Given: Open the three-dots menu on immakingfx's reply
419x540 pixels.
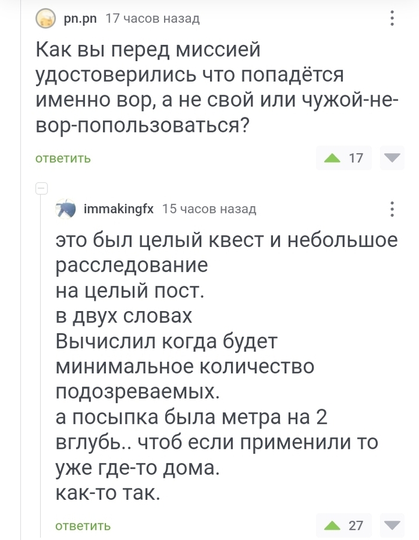Looking at the screenshot, I should tap(392, 209).
